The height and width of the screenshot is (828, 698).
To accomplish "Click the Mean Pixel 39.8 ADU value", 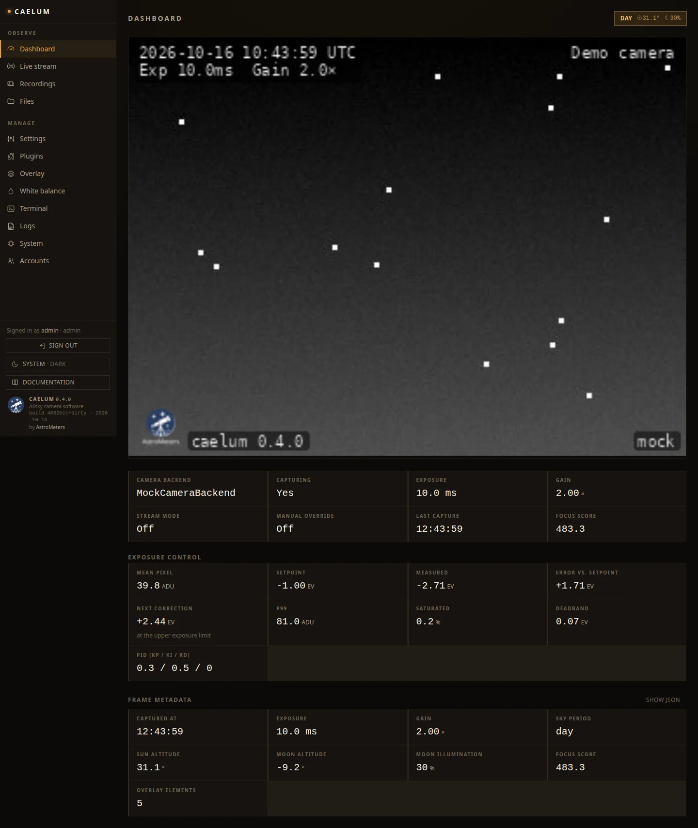I will (x=155, y=586).
